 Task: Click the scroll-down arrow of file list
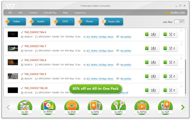tap(186, 96)
